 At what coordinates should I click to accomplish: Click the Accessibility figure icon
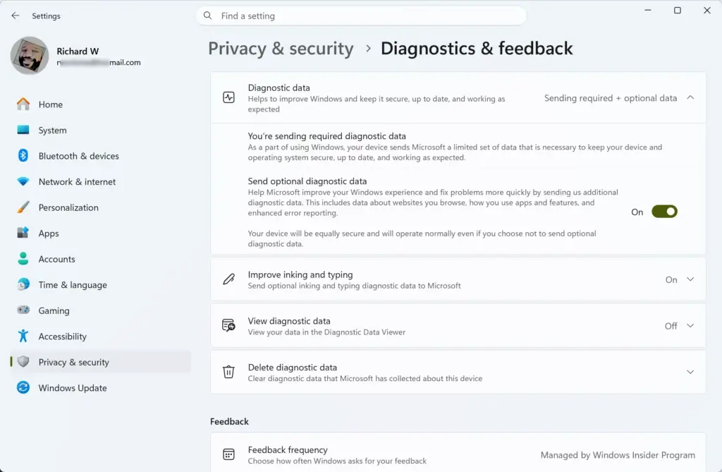tap(23, 336)
